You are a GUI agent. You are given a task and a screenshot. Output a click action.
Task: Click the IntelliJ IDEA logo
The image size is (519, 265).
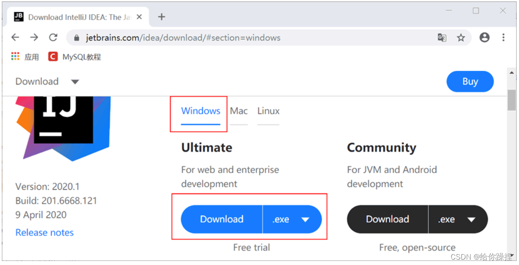(x=63, y=128)
